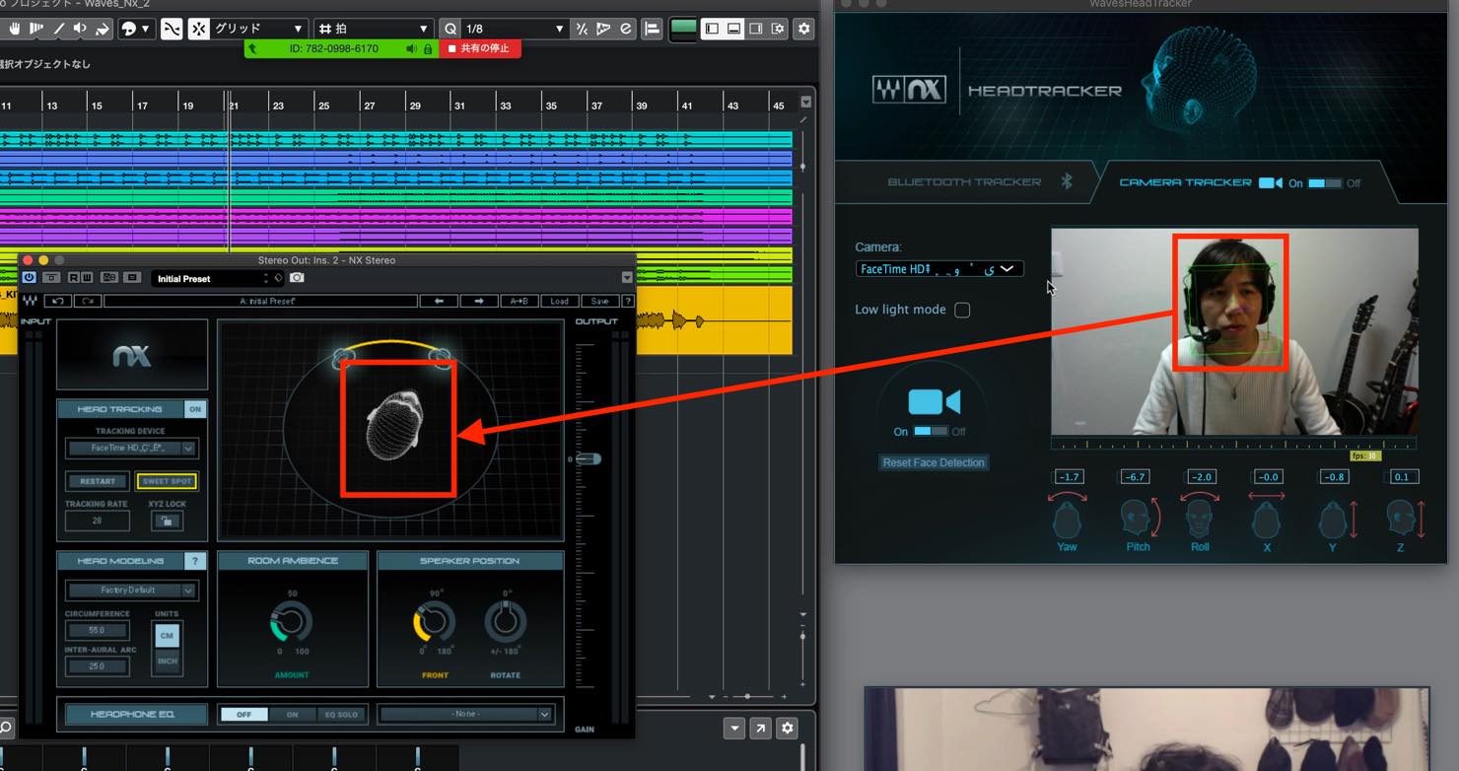Click the quantize Q icon

point(451,29)
